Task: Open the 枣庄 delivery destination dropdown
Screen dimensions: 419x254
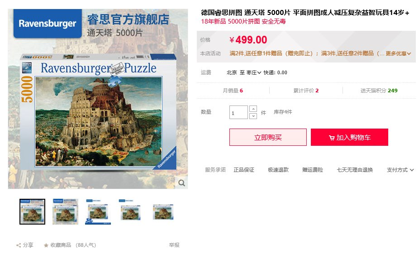Action: point(254,72)
